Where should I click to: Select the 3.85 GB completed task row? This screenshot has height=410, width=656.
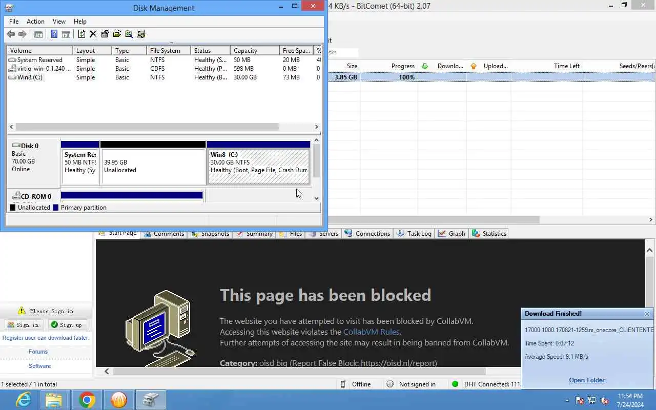491,77
